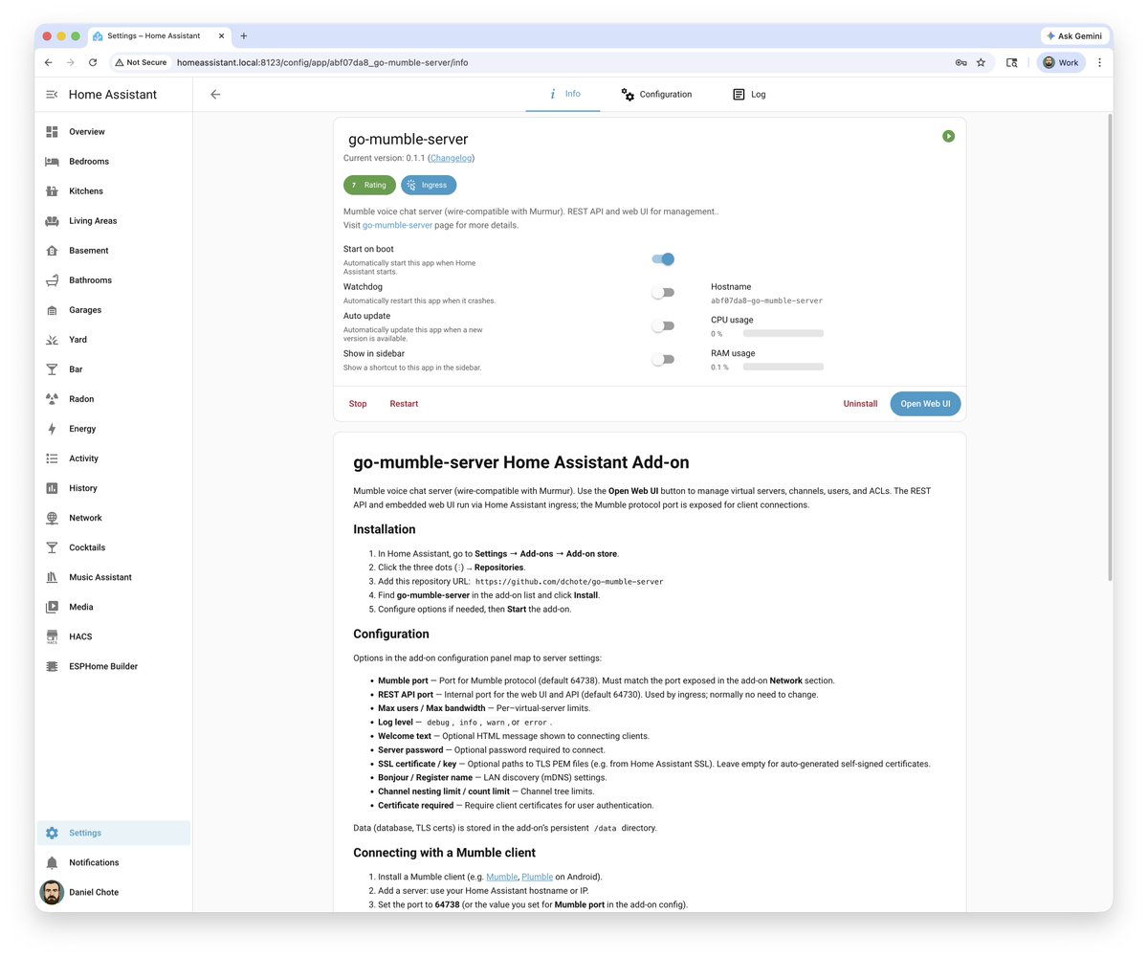Click the Not Secure site indicator
Image resolution: width=1148 pixels, height=958 pixels.
point(141,62)
